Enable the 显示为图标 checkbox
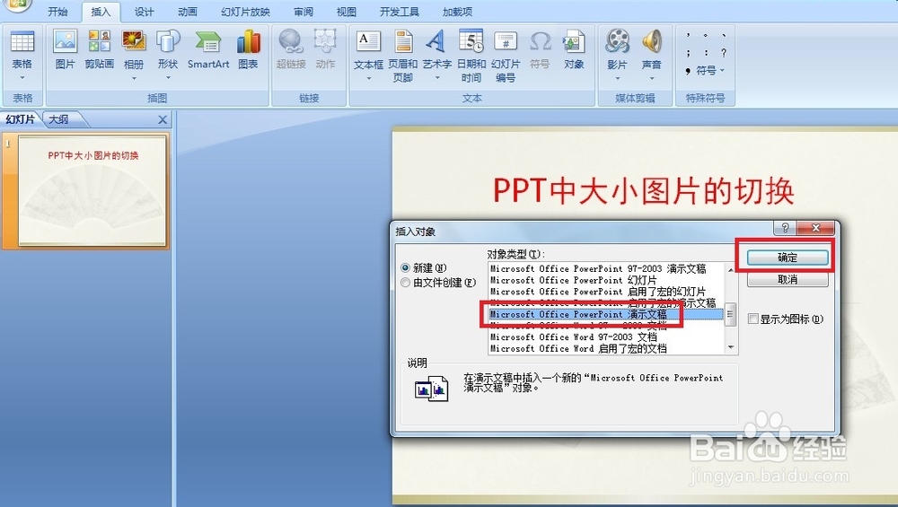898x507 pixels. click(x=753, y=319)
